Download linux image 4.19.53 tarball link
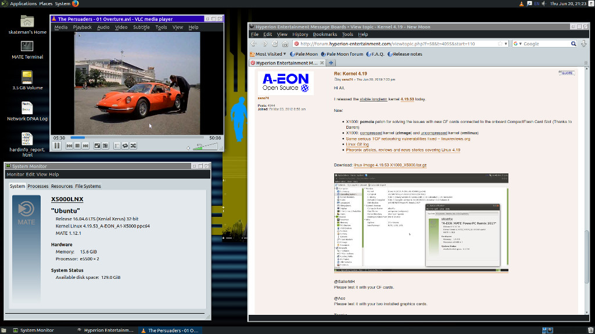The height and width of the screenshot is (334, 595). pyautogui.click(x=390, y=165)
